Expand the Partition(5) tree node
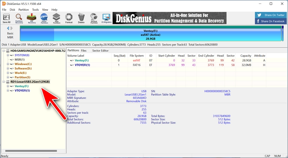The image size is (288, 158). tap(8, 77)
